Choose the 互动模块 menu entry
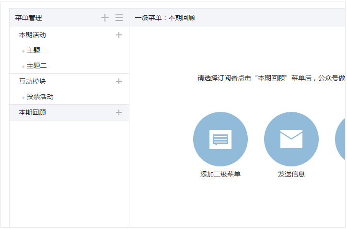The width and height of the screenshot is (347, 230). point(33,81)
